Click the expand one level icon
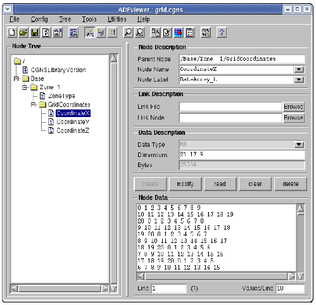 [112, 32]
